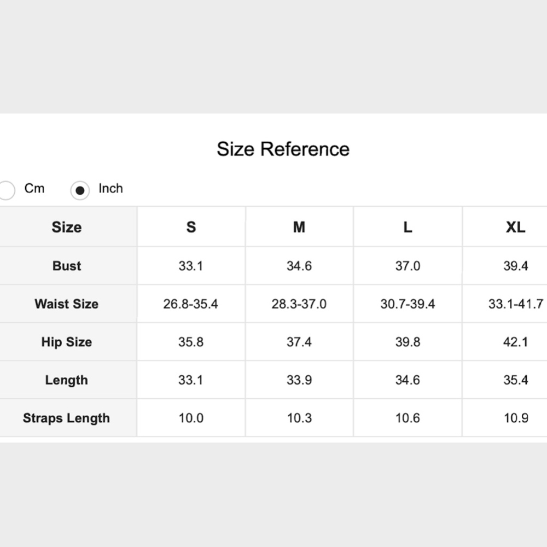
Task: Click the Size Reference heading
Action: [283, 149]
